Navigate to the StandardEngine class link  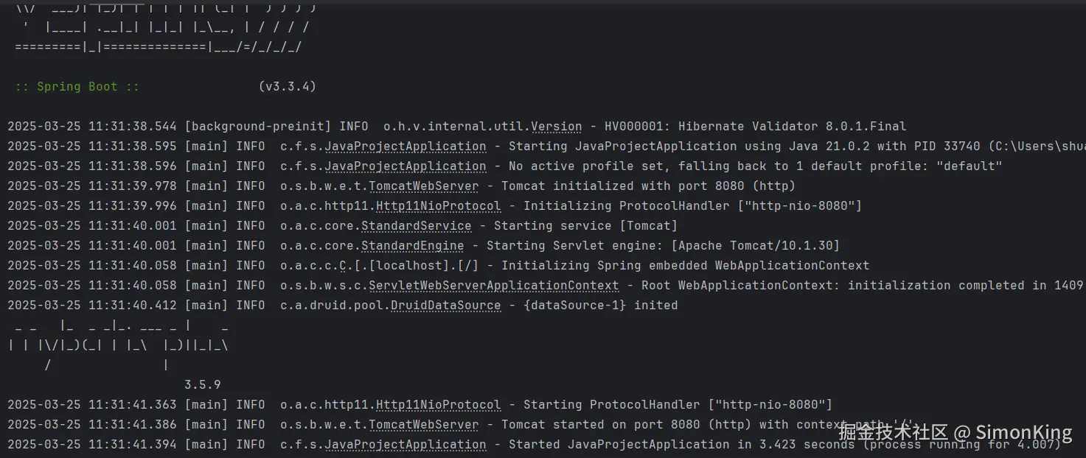(413, 246)
